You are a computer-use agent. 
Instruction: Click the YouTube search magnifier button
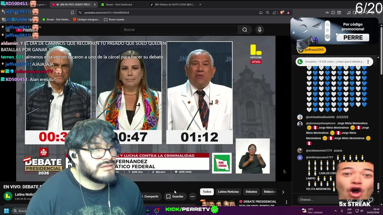(245, 30)
